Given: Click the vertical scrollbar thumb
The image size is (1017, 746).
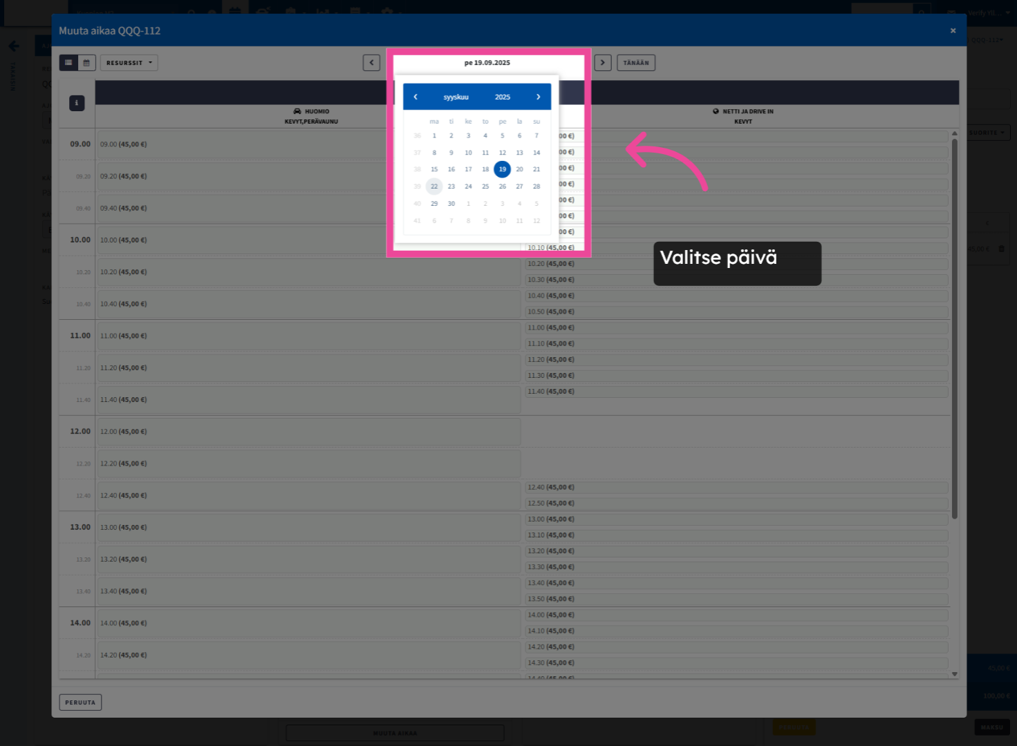Looking at the screenshot, I should click(955, 329).
